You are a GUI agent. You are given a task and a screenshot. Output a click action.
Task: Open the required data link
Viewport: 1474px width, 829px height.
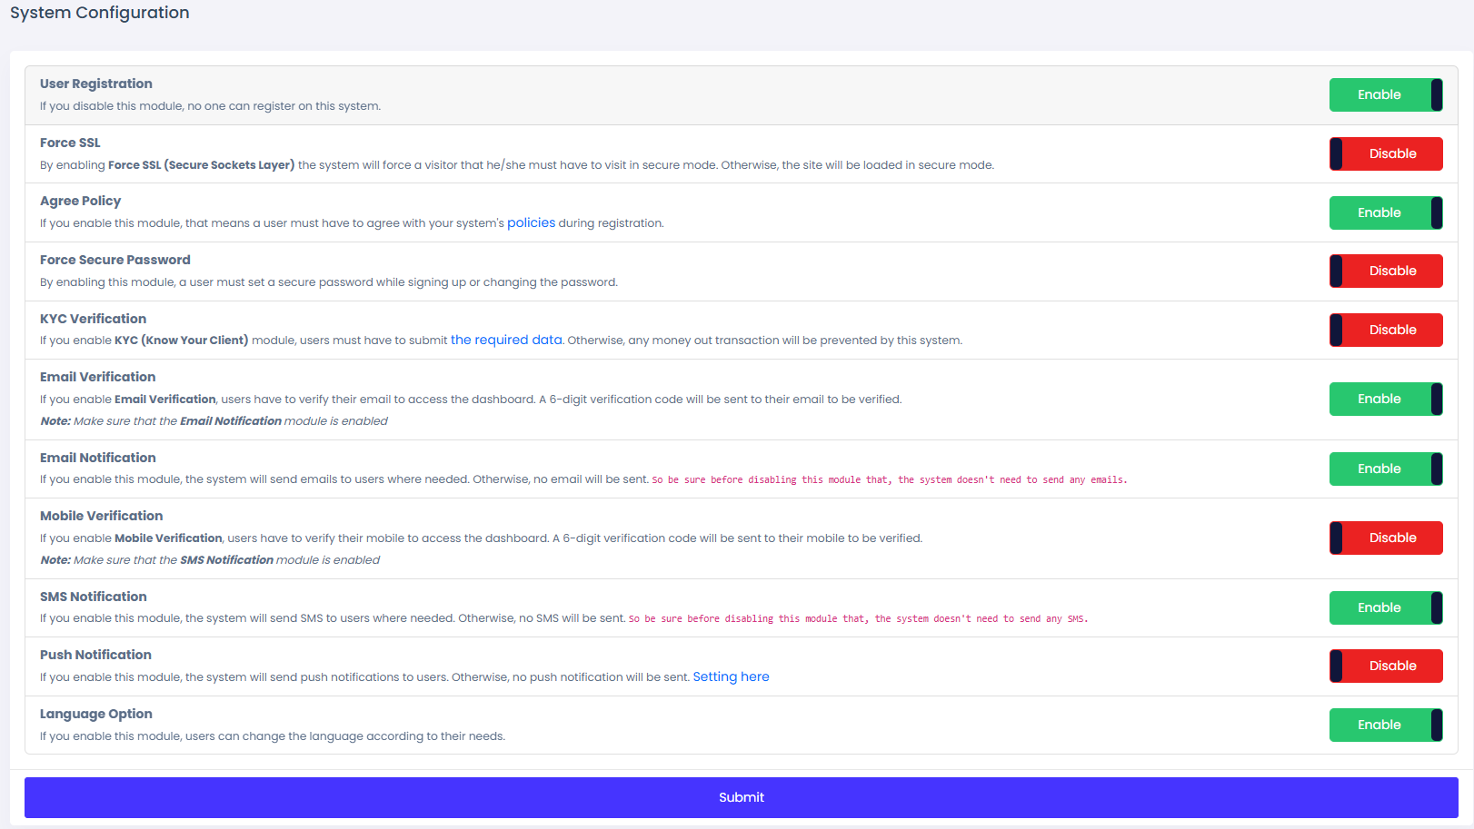506,340
